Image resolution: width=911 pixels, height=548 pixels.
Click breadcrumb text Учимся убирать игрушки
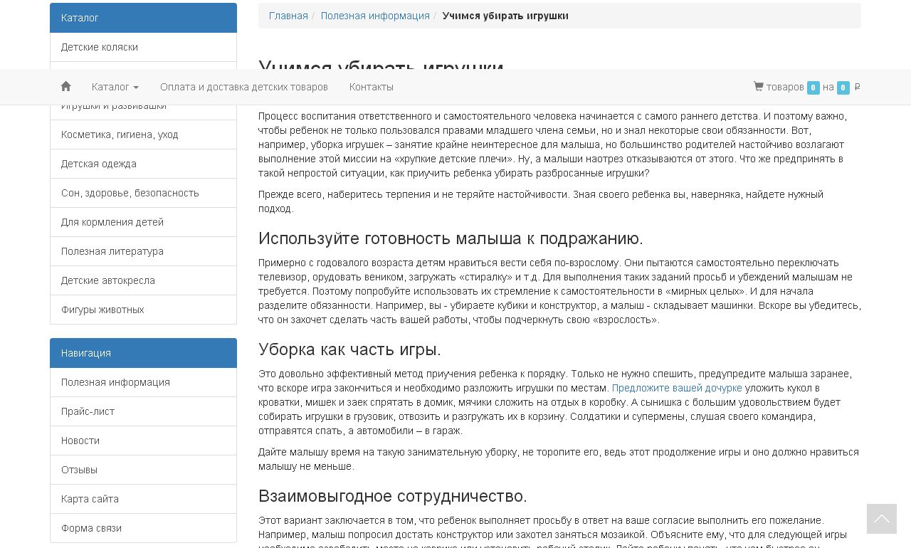point(505,16)
